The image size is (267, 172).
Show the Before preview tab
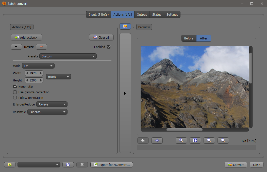[189, 38]
